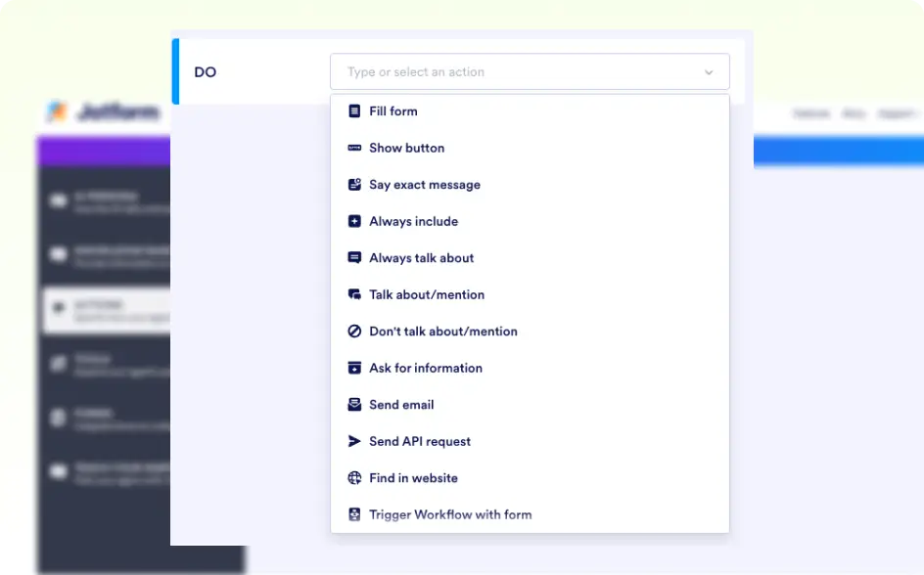Select 'Fill form' from the action list

tap(393, 111)
